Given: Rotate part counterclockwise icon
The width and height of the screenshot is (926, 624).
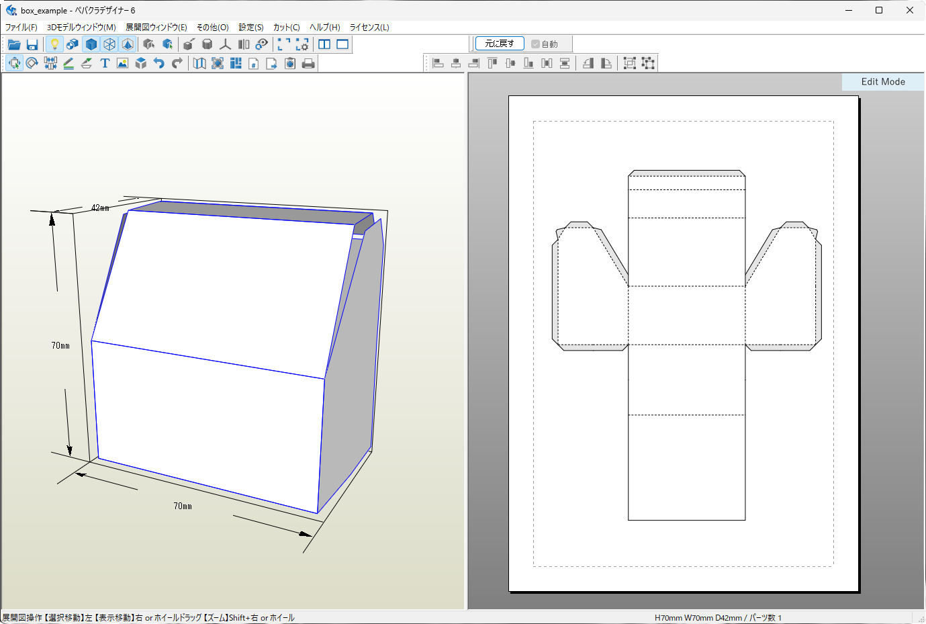Looking at the screenshot, I should tap(588, 63).
